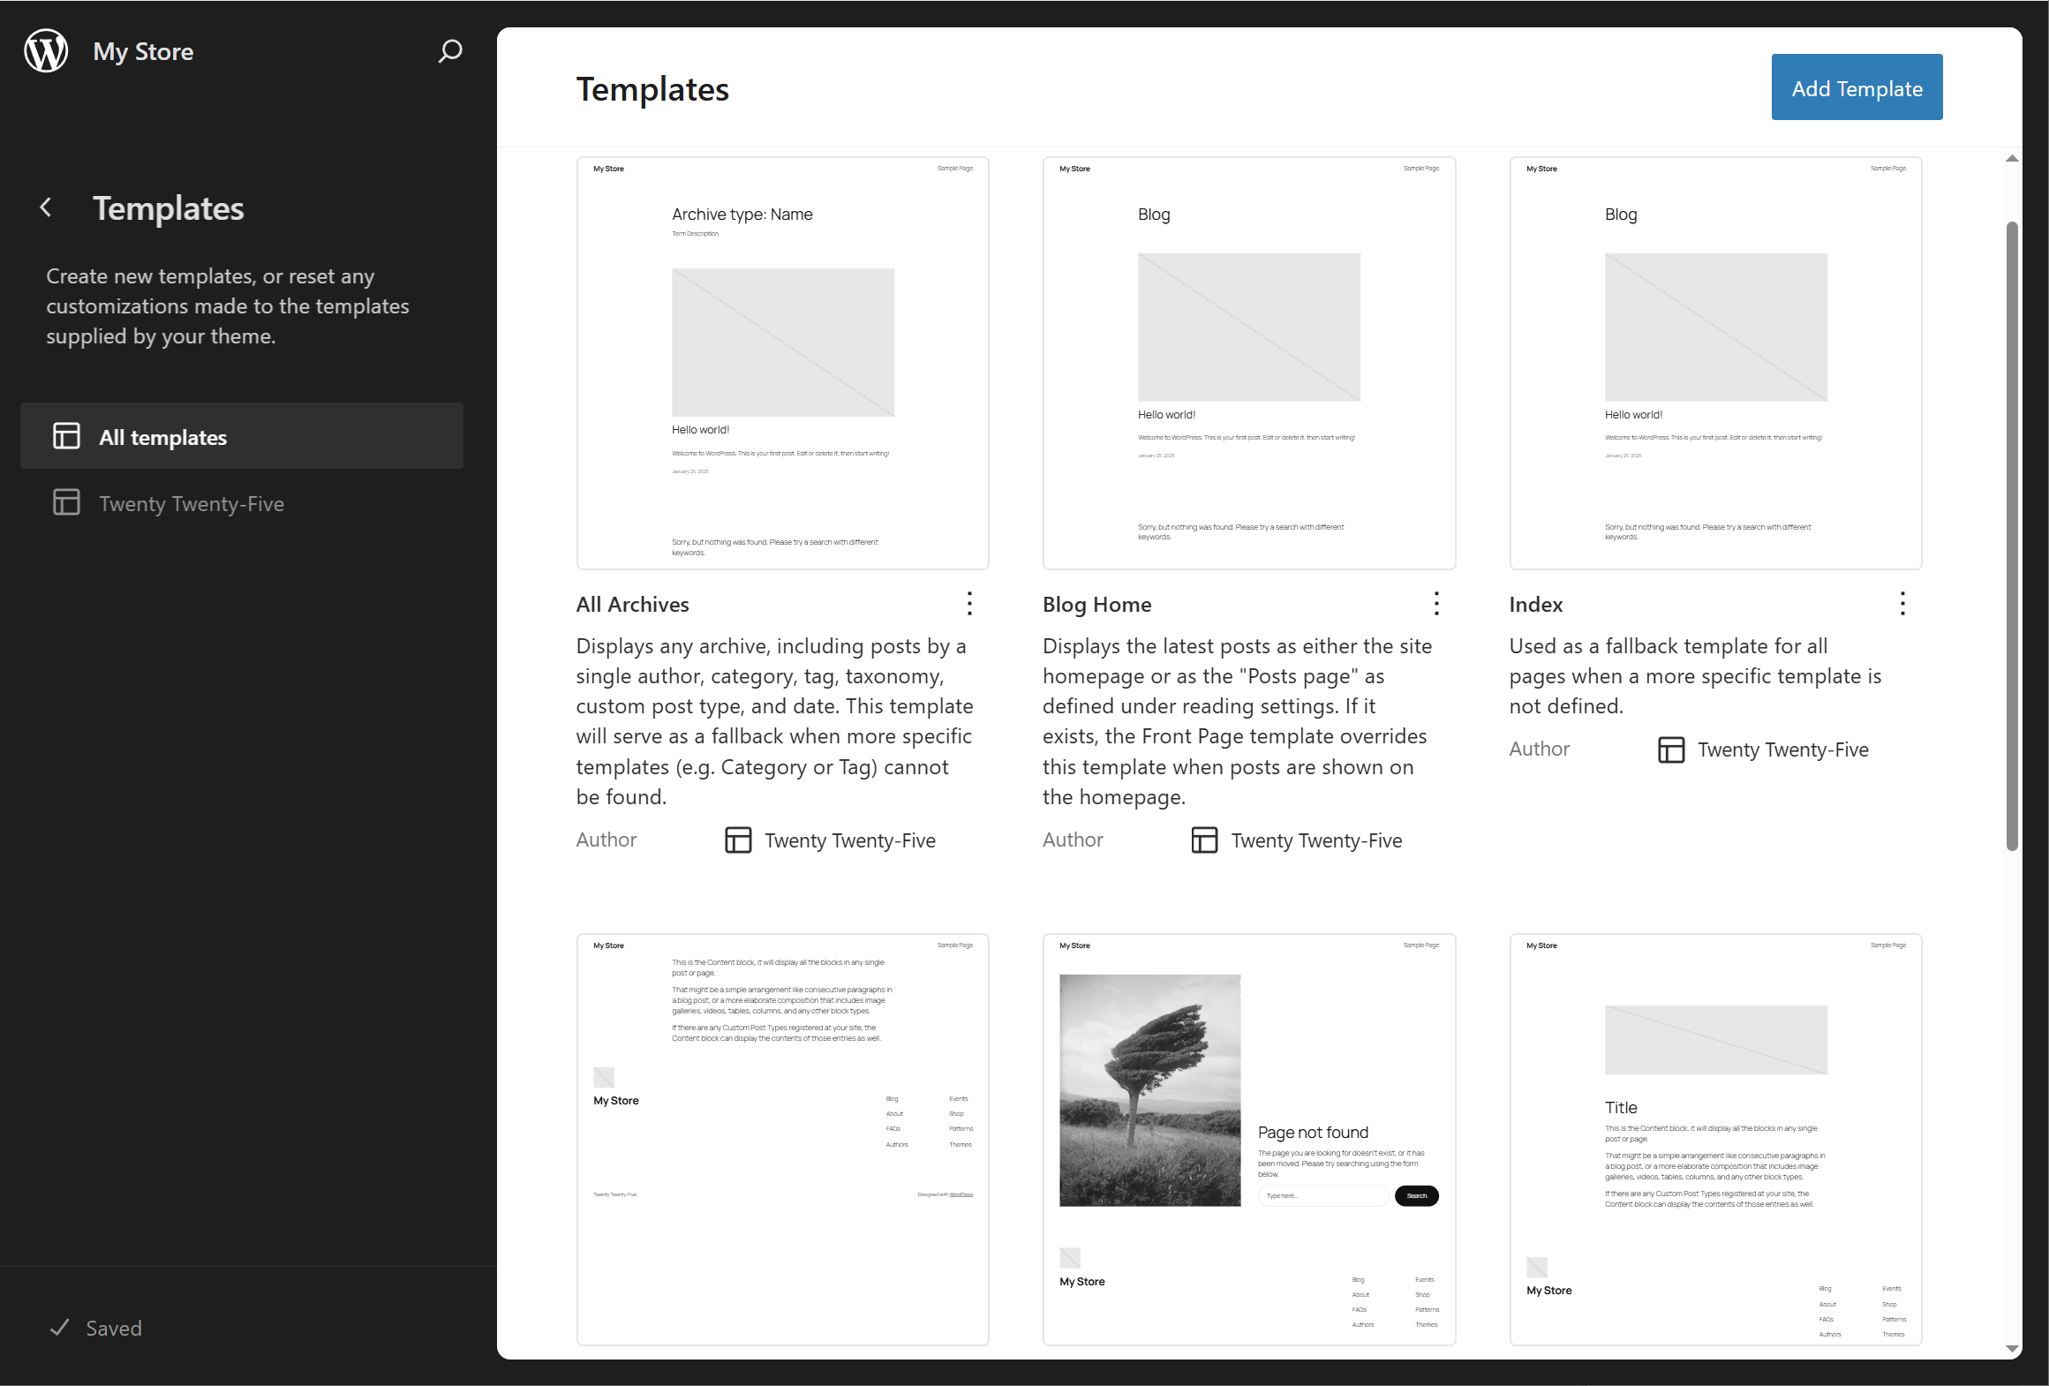Click the WordPress logo icon
The height and width of the screenshot is (1386, 2049).
46,51
